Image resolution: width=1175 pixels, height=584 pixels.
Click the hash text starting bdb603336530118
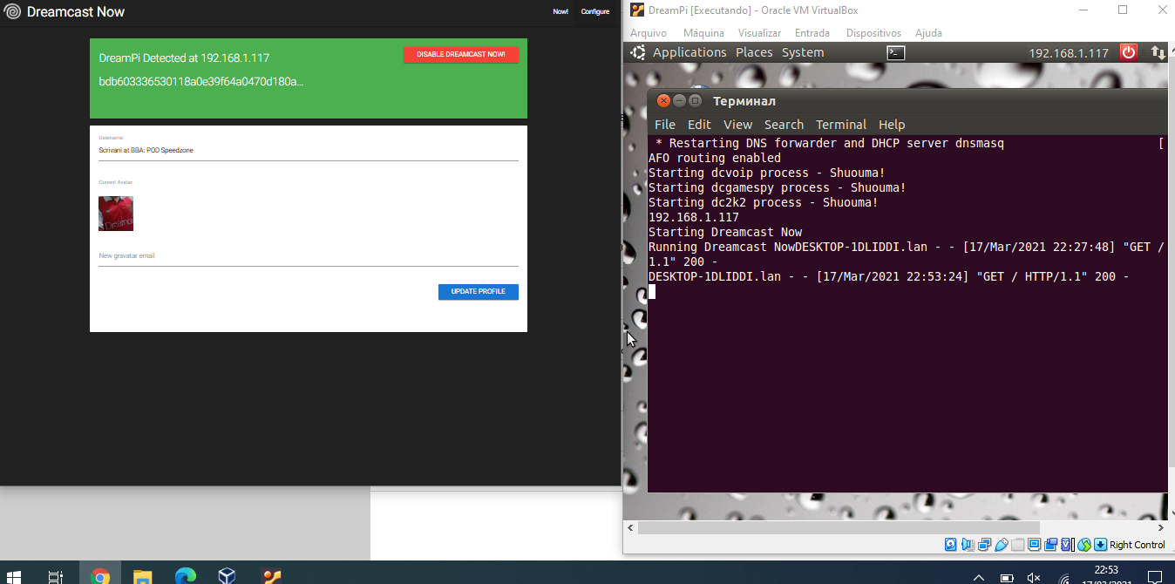pyautogui.click(x=201, y=81)
